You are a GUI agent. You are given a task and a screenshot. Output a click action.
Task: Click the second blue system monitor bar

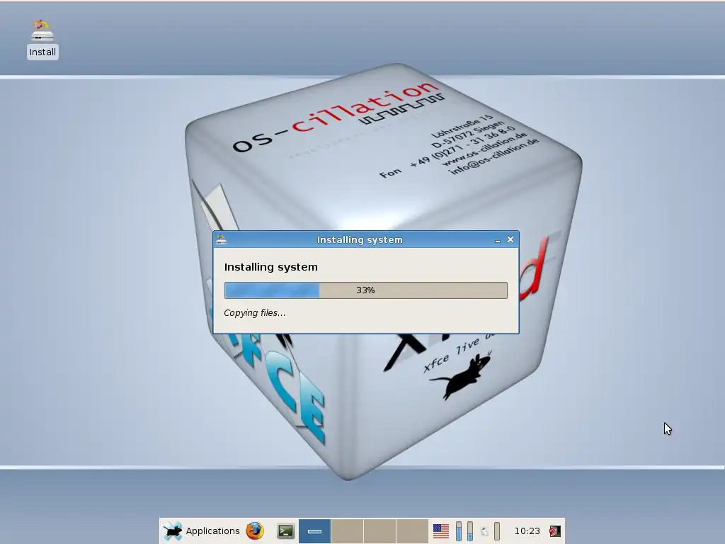(x=470, y=531)
